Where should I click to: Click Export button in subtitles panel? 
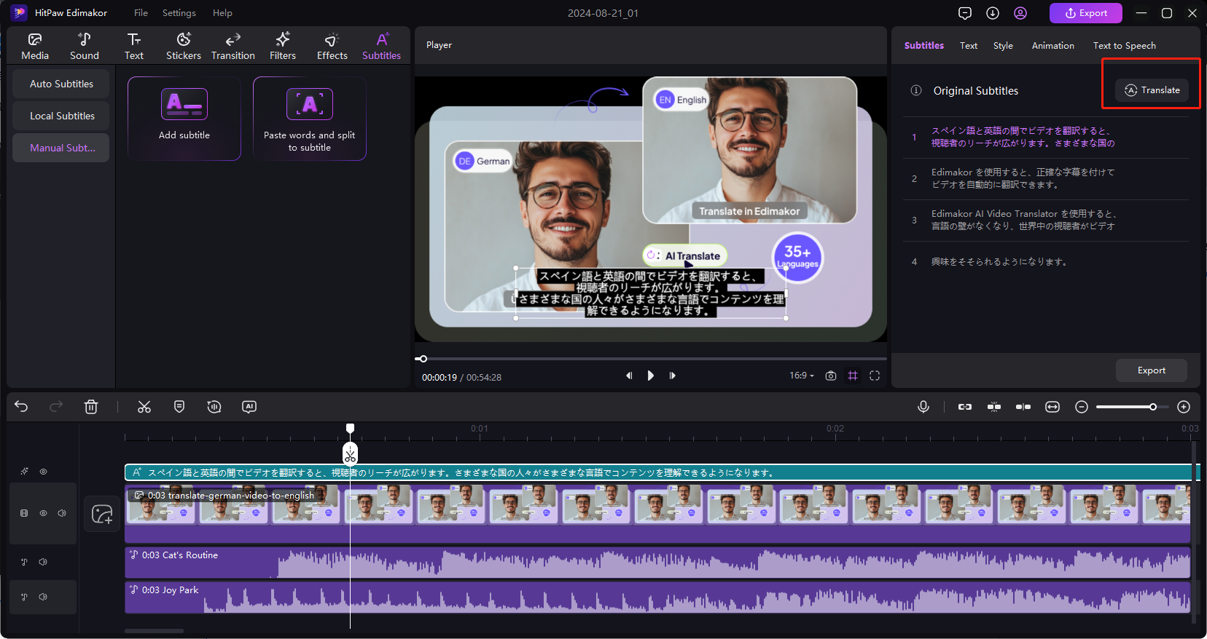(x=1152, y=370)
